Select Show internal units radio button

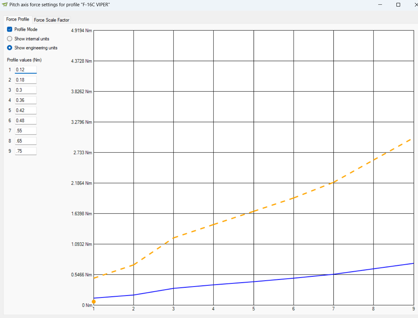(10, 39)
